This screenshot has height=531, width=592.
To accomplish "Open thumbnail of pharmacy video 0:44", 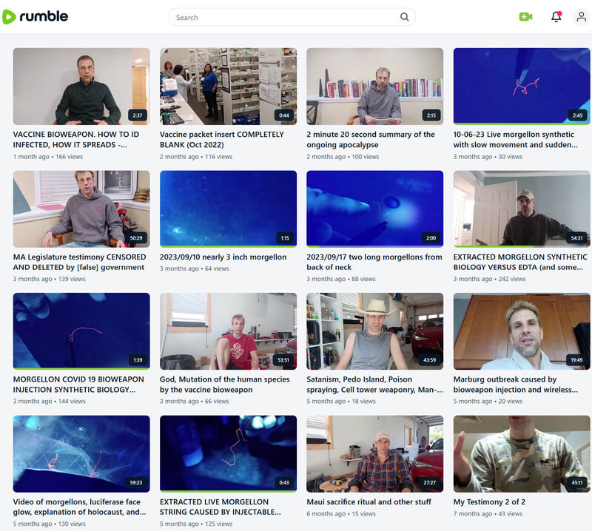I will (x=228, y=86).
